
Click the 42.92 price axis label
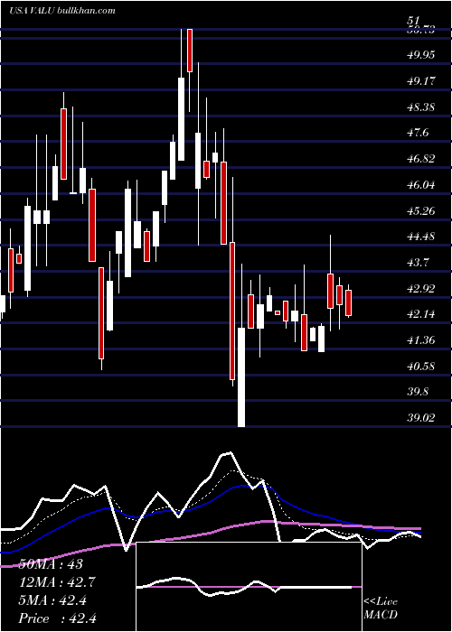[421, 289]
